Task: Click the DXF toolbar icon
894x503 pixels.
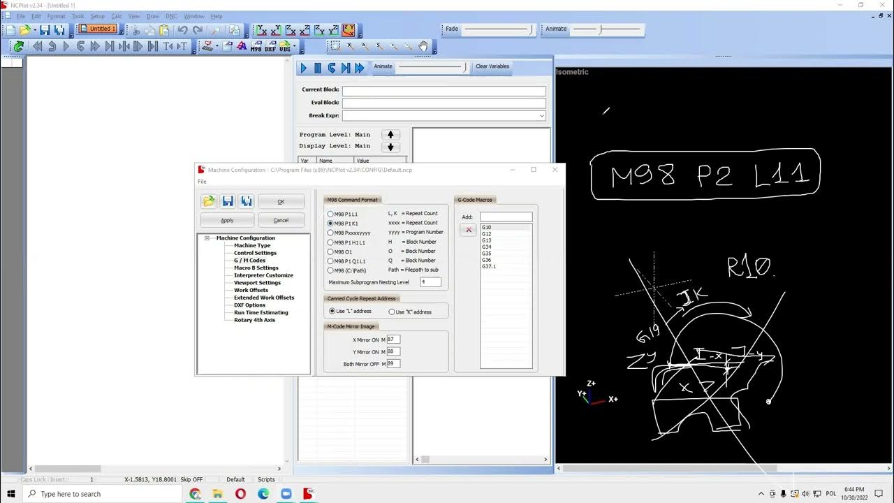Action: point(270,47)
